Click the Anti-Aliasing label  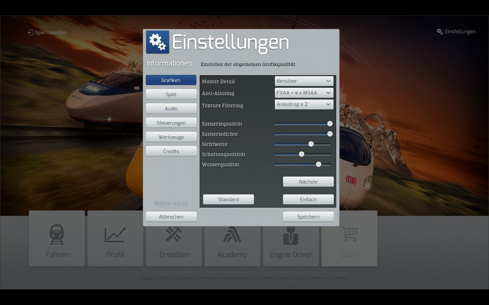218,93
